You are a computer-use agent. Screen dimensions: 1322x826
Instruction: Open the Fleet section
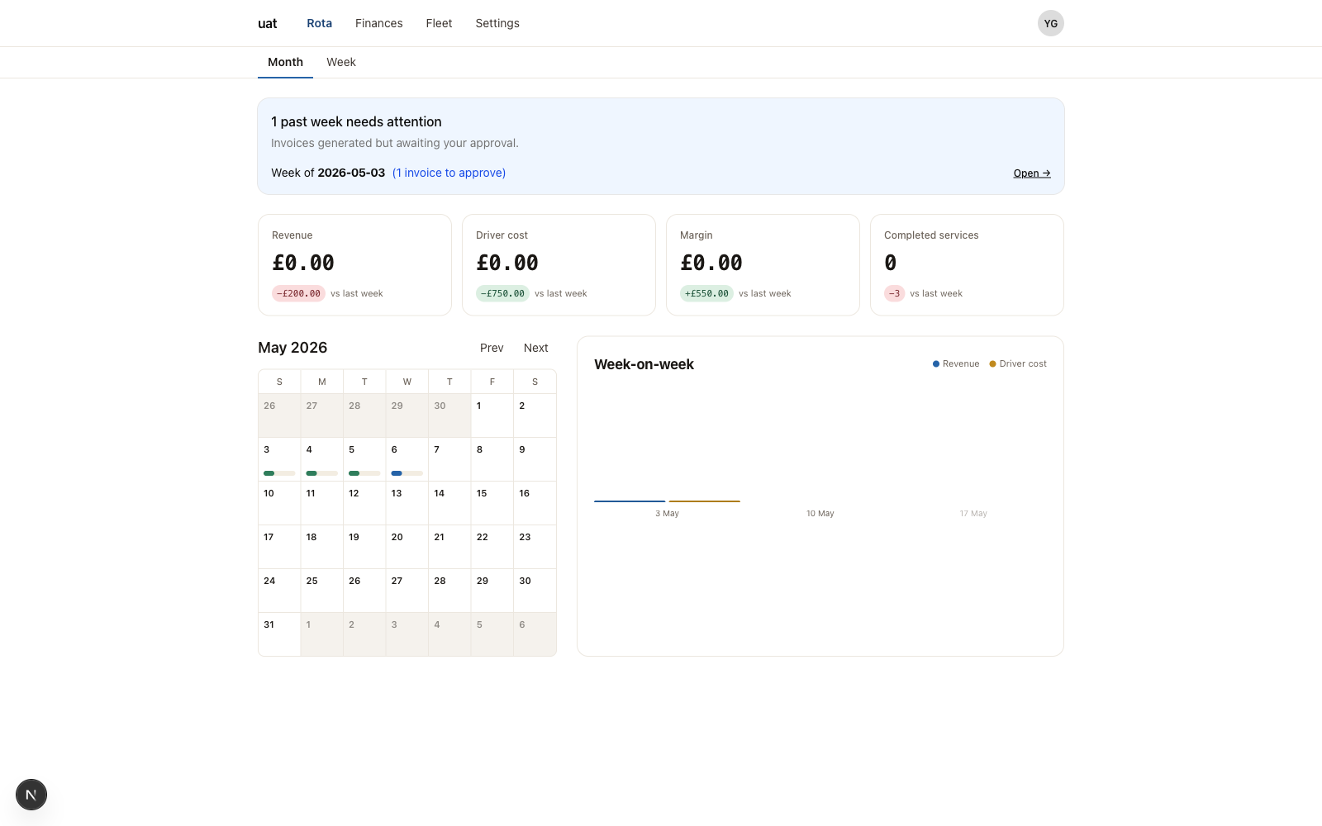point(439,23)
